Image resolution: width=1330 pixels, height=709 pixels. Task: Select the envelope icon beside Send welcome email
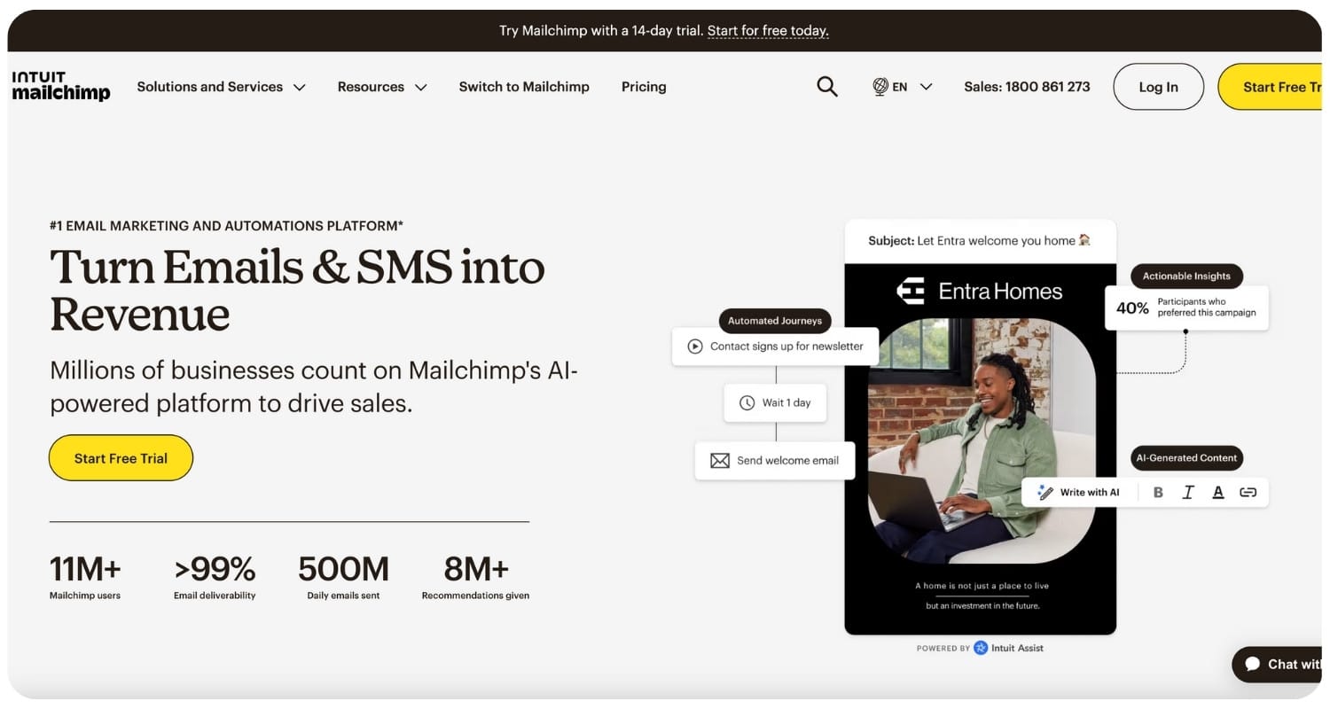point(719,460)
